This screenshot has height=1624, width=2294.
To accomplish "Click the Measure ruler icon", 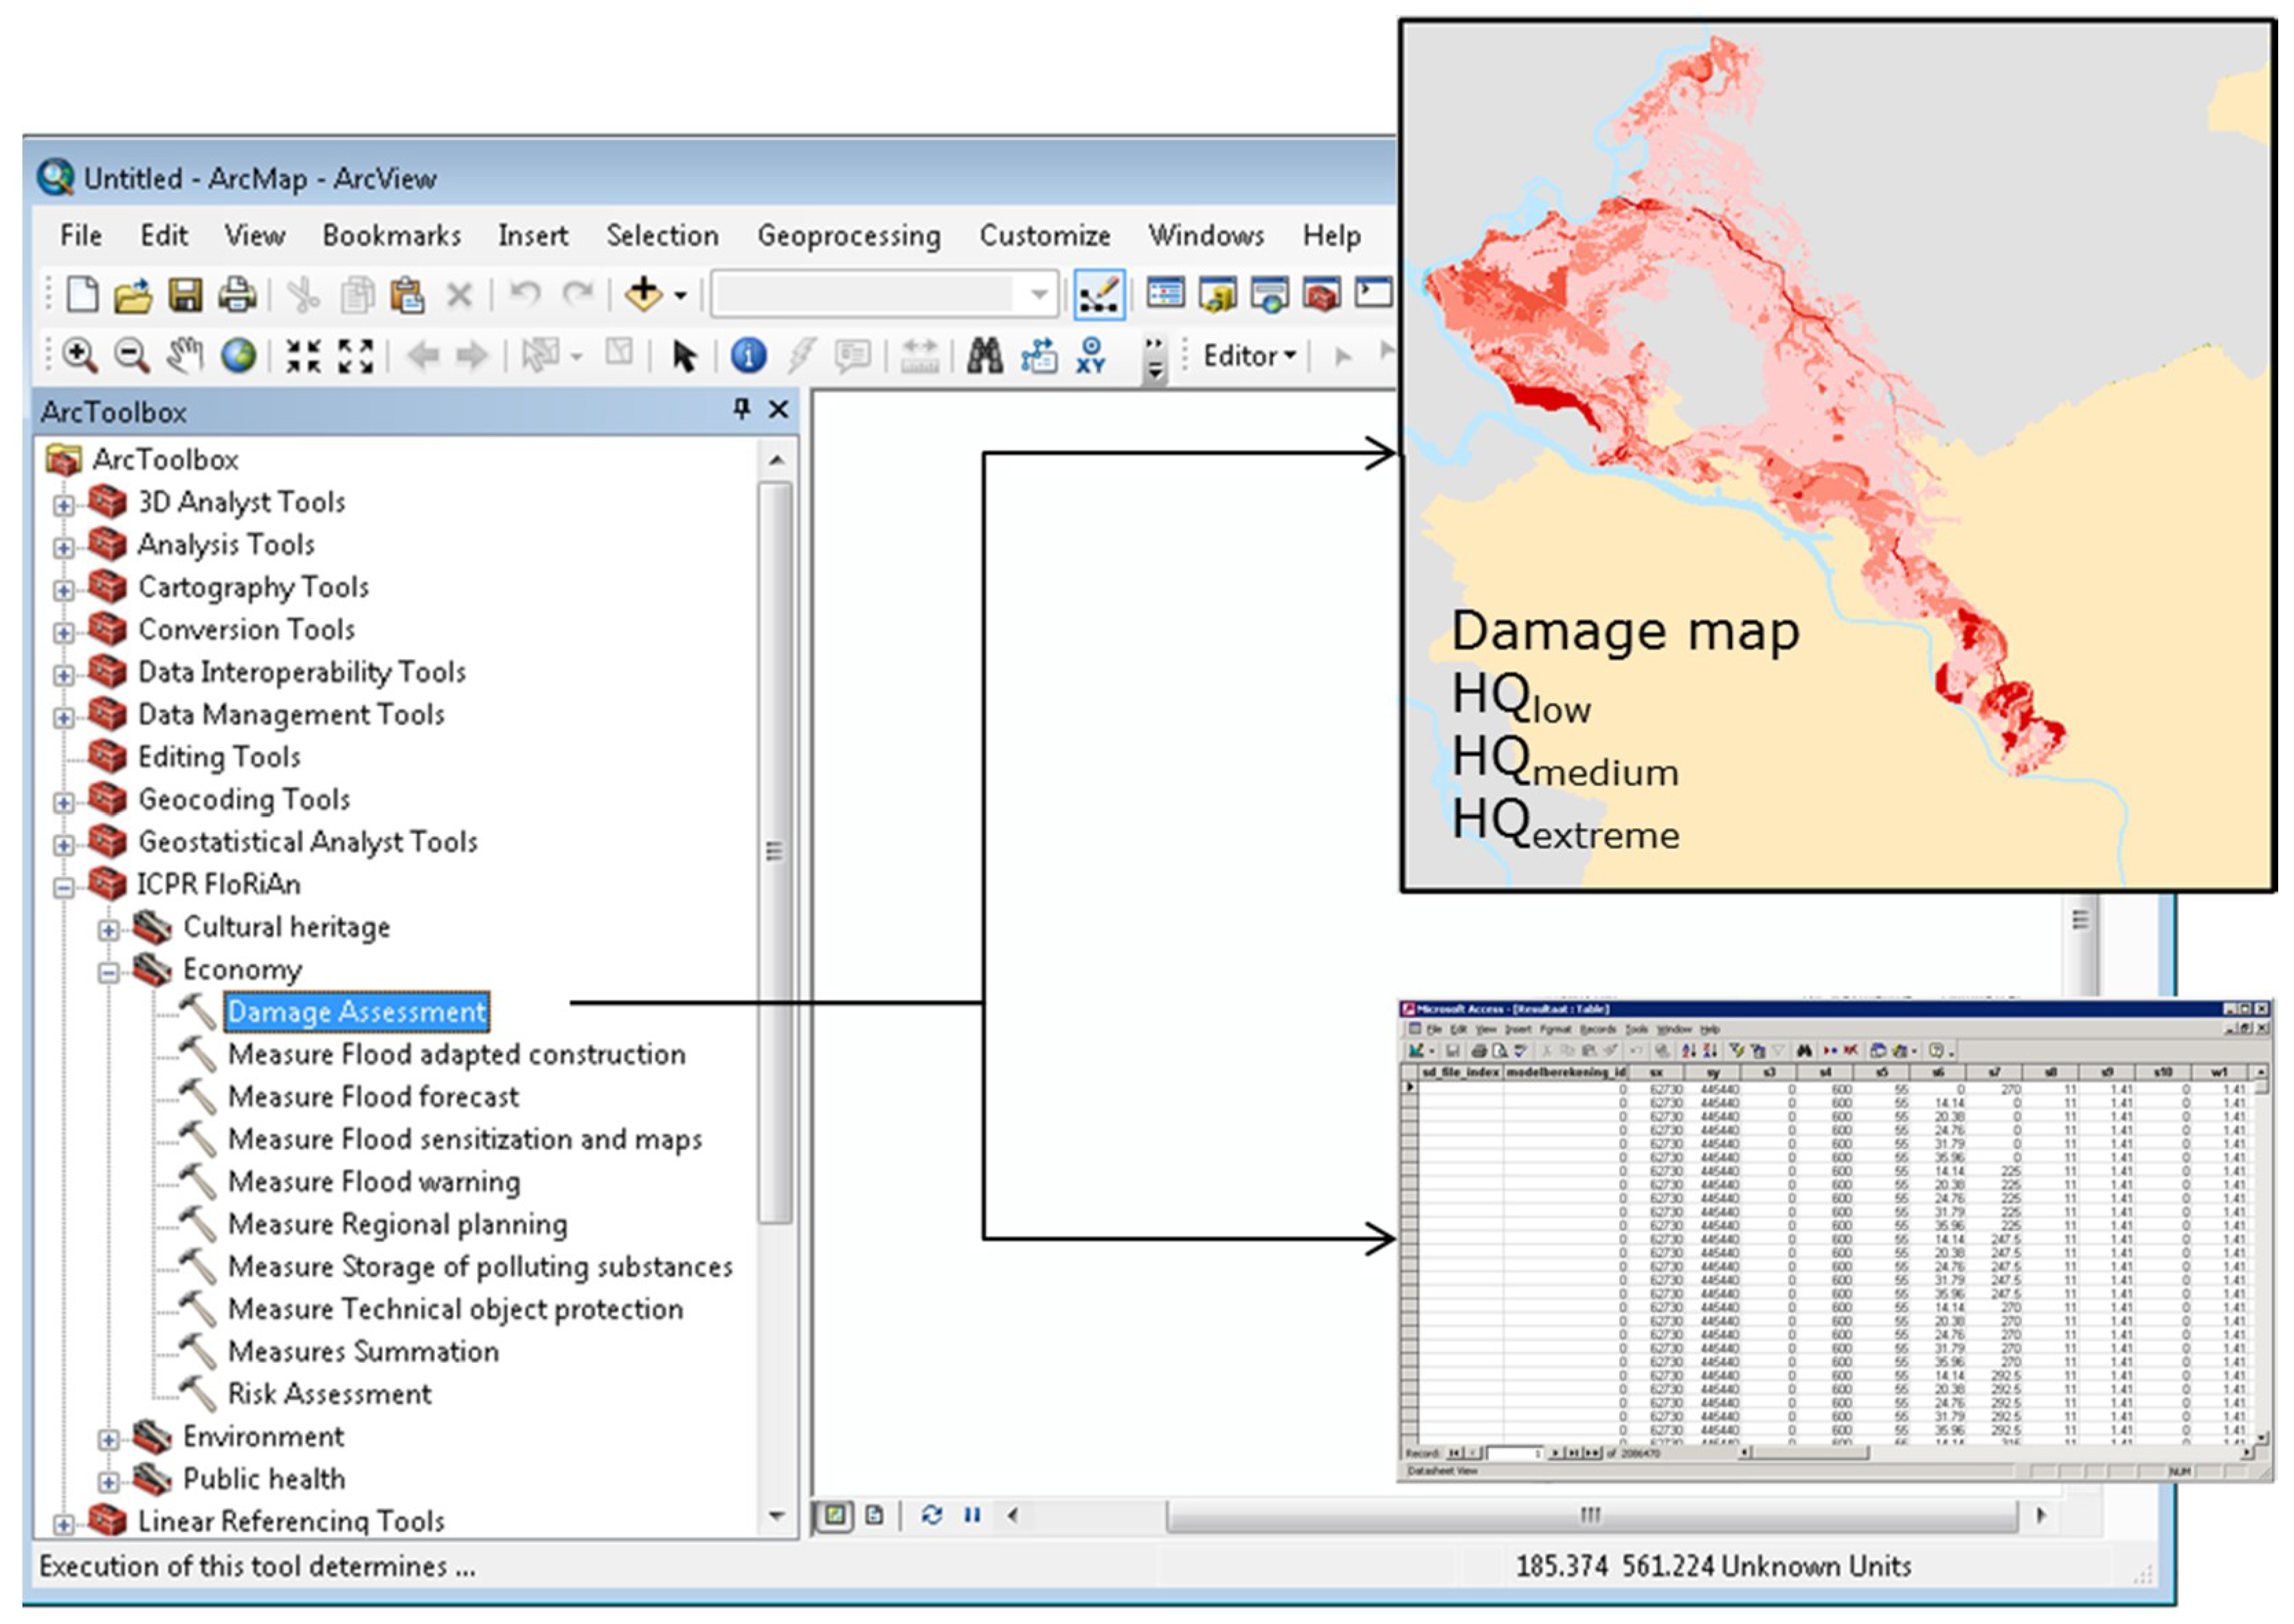I will coord(920,356).
